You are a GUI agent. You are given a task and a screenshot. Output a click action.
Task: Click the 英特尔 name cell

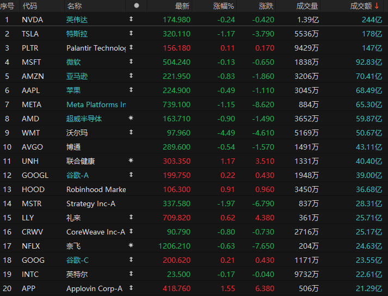tap(77, 274)
